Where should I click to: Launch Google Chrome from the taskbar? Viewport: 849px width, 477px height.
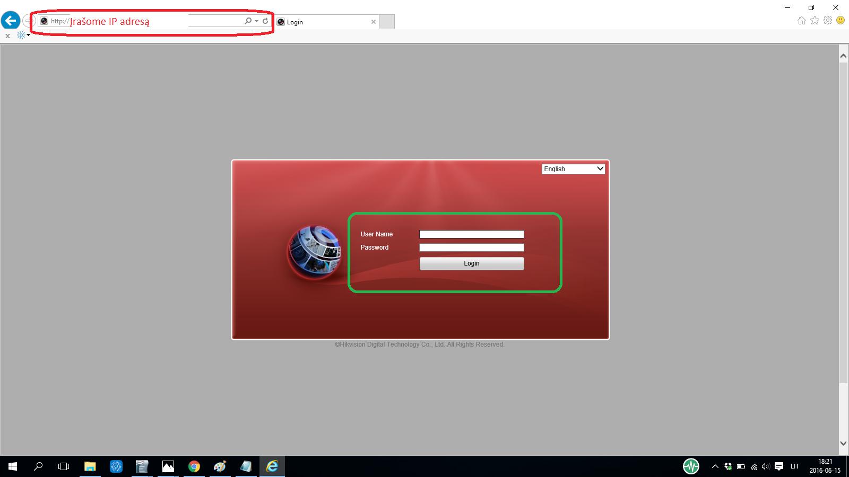[x=194, y=466]
